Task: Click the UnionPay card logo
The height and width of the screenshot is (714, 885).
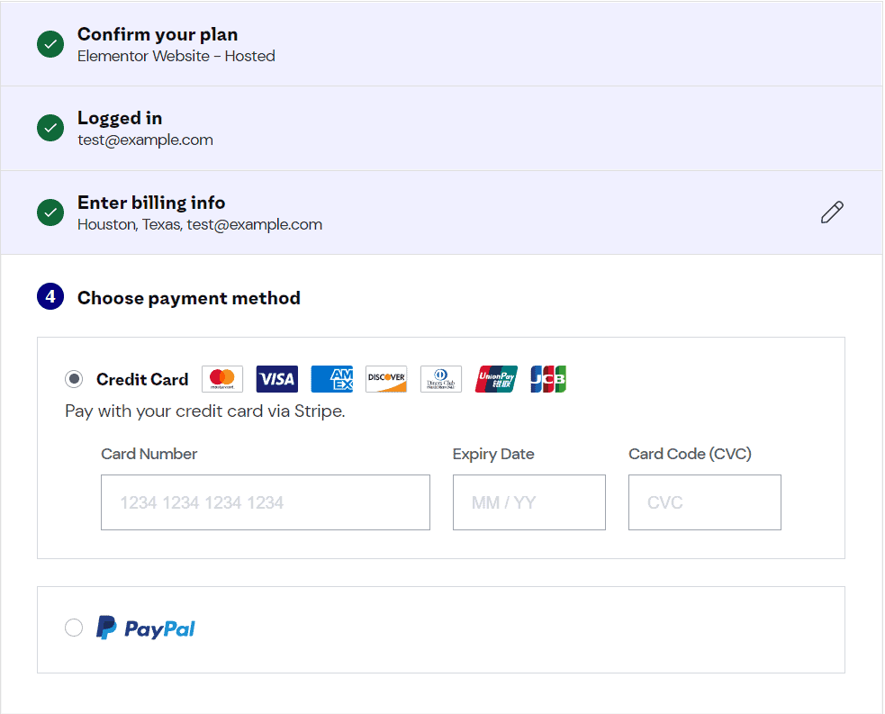Action: coord(496,379)
